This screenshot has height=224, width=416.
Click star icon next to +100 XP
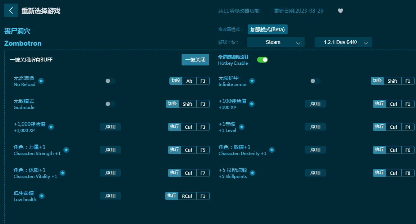(x=252, y=104)
